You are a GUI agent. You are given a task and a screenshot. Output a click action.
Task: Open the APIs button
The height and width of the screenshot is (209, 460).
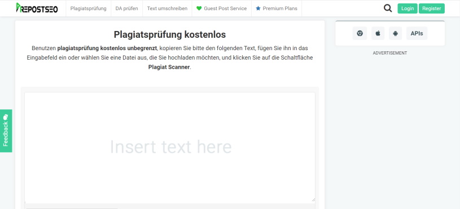(x=417, y=33)
